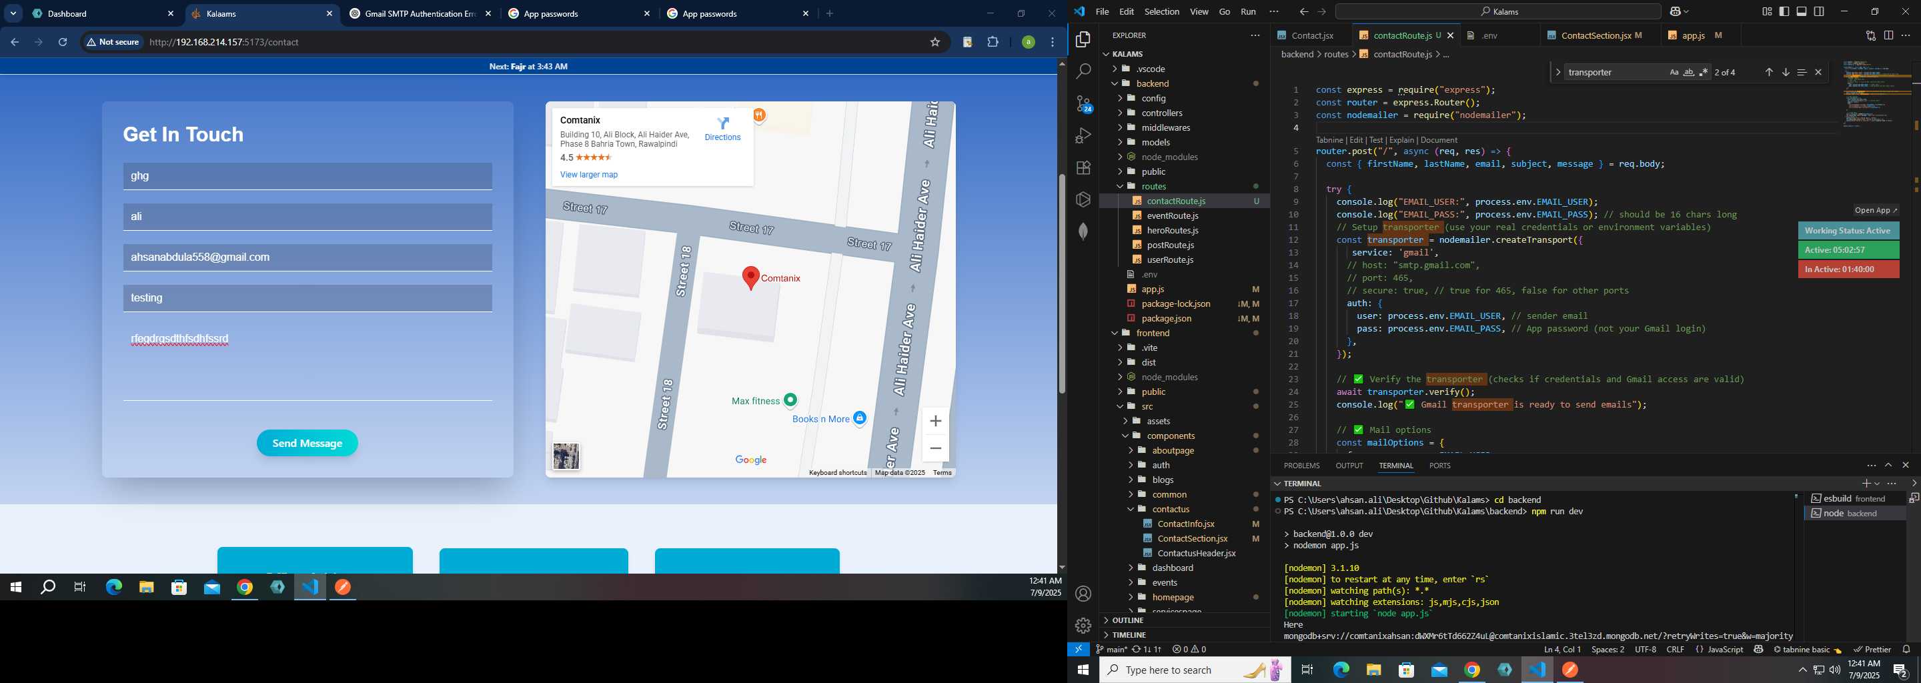Open the Explorer view in activity bar

pos(1083,39)
